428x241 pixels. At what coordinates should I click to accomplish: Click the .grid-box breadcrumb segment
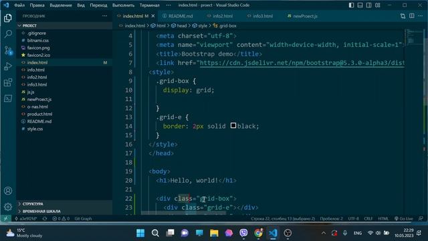[225, 25]
